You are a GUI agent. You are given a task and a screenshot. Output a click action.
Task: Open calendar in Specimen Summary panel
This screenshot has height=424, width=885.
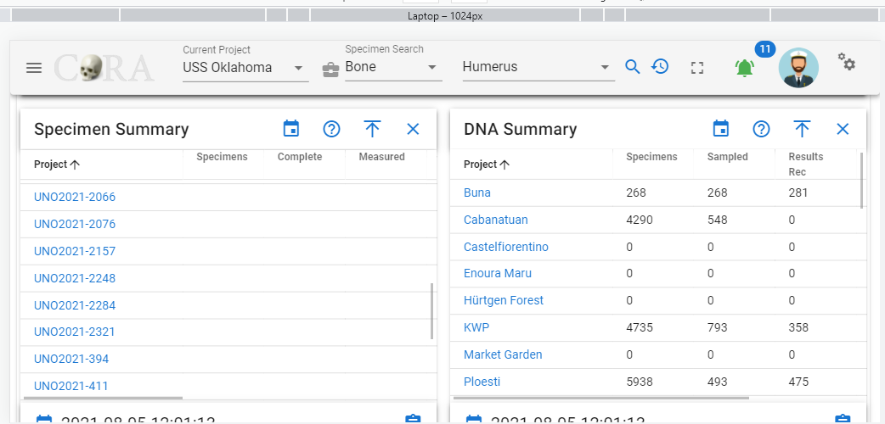tap(291, 129)
